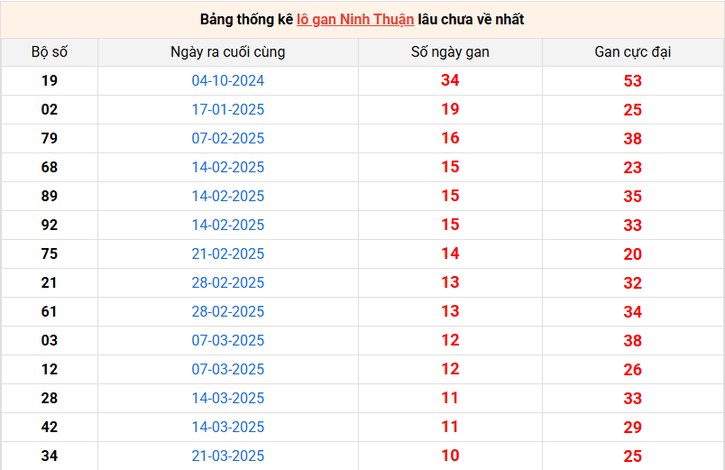This screenshot has width=725, height=470.
Task: Click gan days value 10
Action: (450, 456)
